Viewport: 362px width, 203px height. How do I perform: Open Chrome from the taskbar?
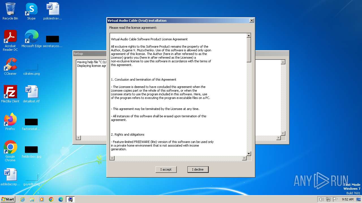51,199
